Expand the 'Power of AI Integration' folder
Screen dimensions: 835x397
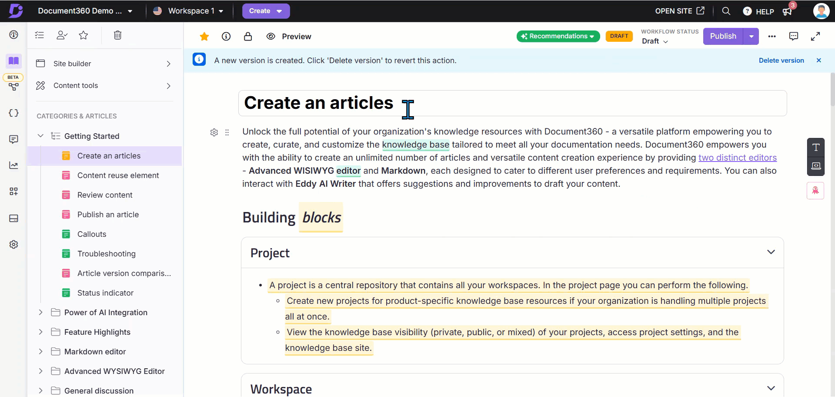coord(40,312)
